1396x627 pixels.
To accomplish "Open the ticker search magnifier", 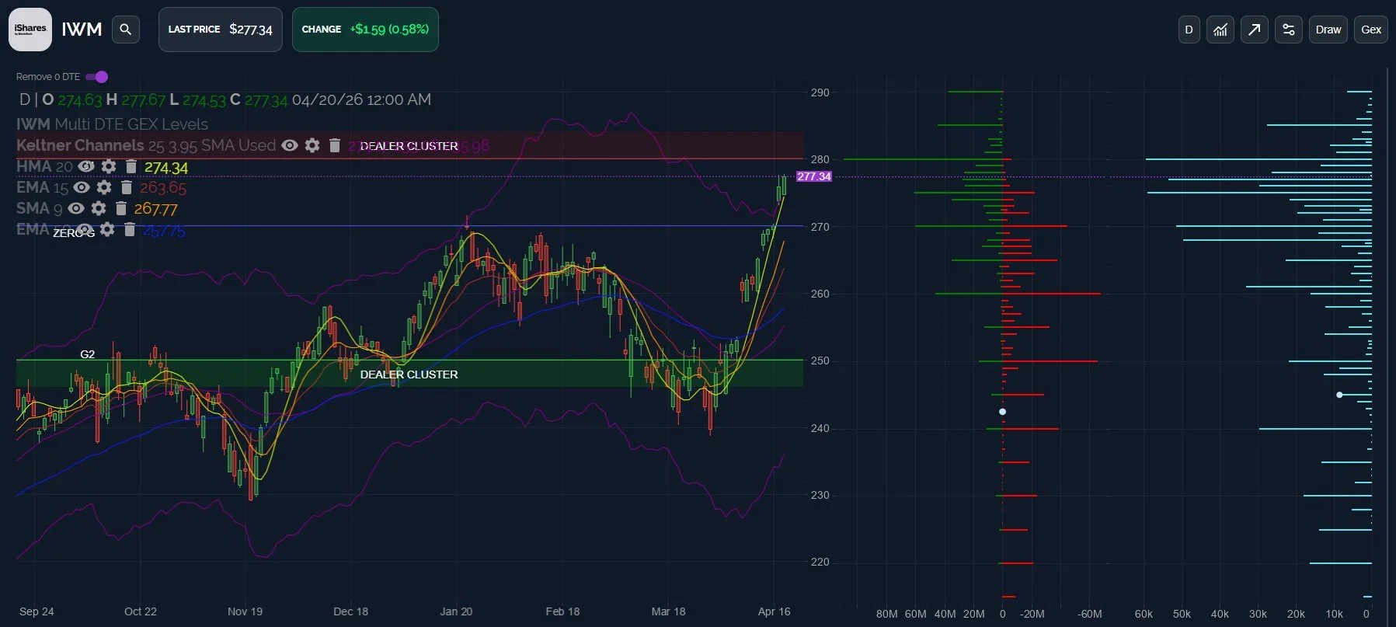I will [126, 30].
